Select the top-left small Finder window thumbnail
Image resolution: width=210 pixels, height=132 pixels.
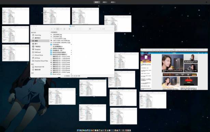click(x=16, y=16)
